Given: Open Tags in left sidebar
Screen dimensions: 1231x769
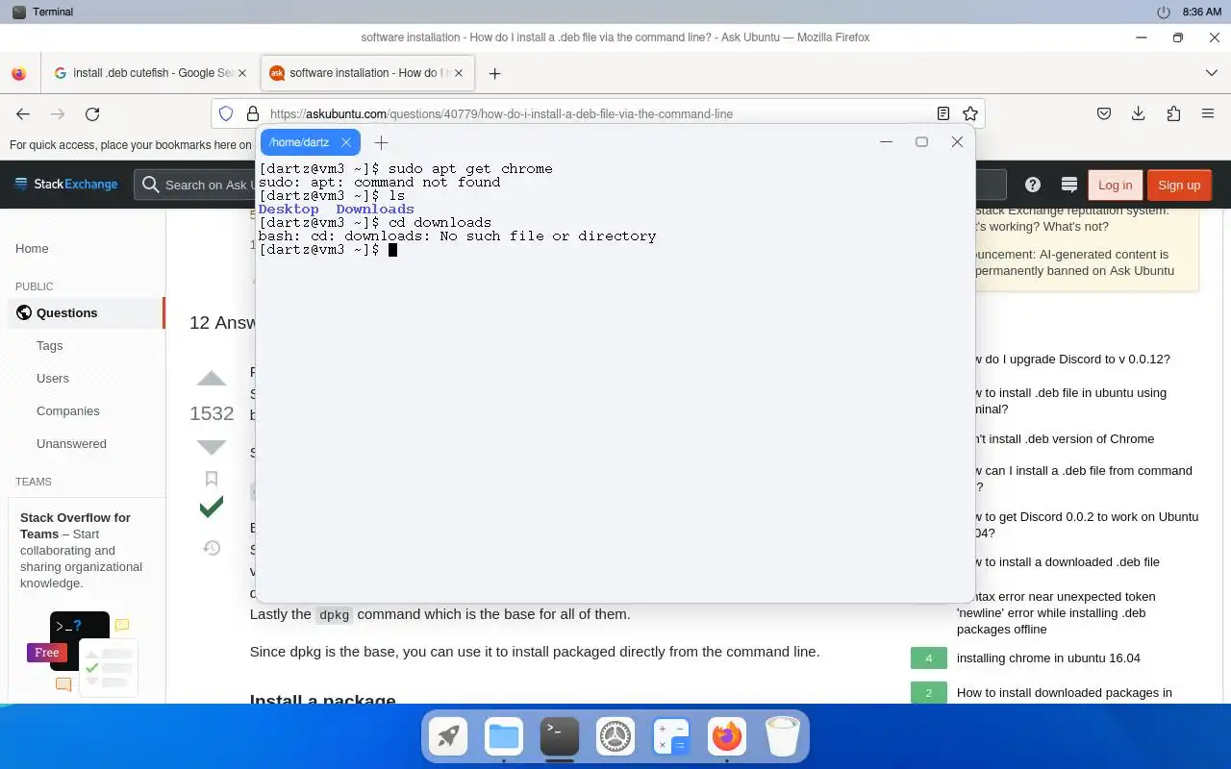Looking at the screenshot, I should pos(49,345).
